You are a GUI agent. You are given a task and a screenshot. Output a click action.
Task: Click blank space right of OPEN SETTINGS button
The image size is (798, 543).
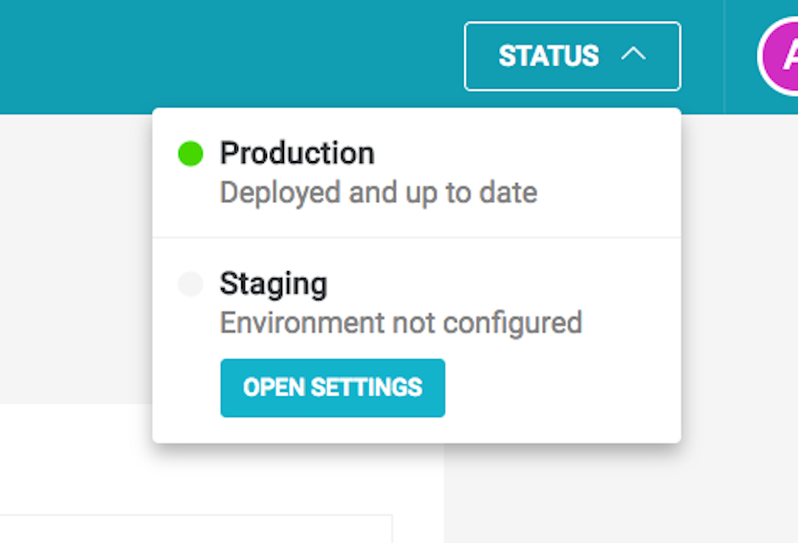[559, 388]
